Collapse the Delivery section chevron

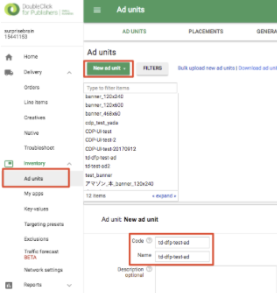(69, 73)
